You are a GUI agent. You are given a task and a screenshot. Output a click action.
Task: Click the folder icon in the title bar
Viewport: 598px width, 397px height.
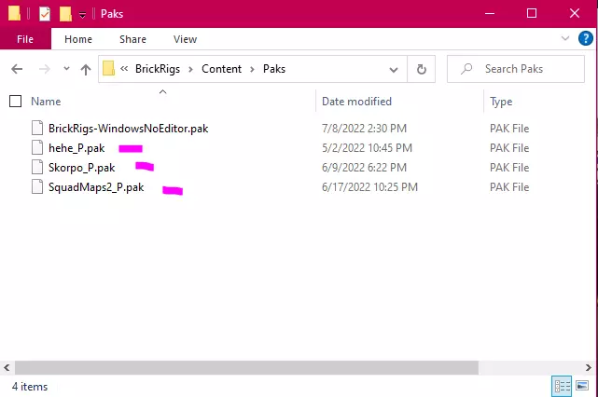coord(14,13)
